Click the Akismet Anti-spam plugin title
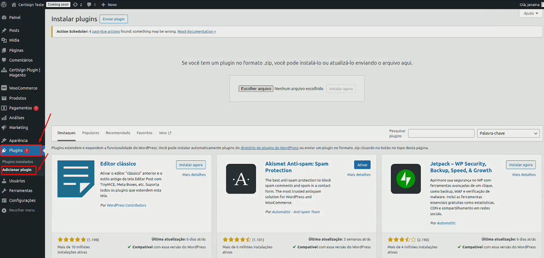Viewport: 544px width, 258px height. (x=297, y=167)
